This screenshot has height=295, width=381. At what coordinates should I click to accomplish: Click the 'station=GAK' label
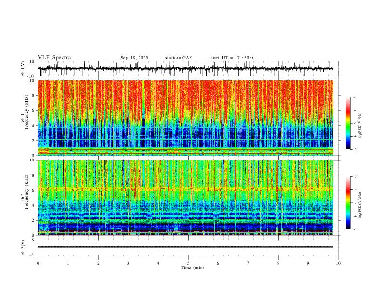178,58
